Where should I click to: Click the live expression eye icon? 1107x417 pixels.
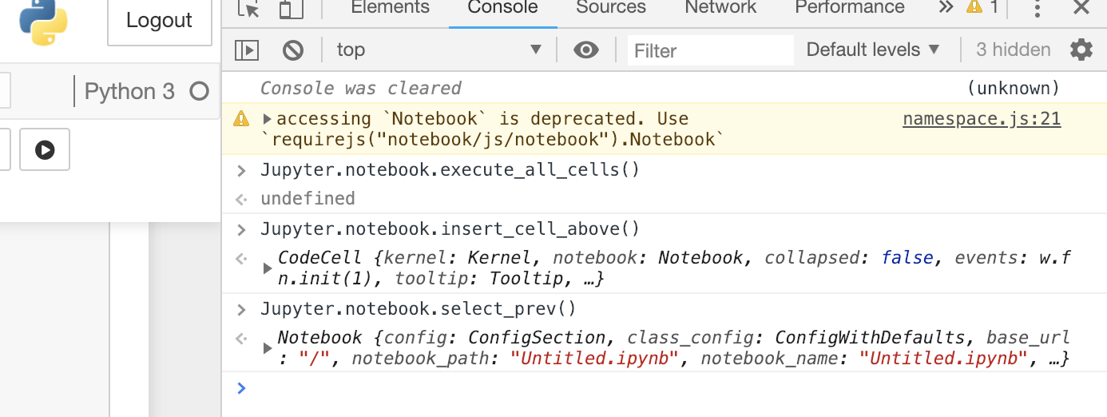(586, 50)
